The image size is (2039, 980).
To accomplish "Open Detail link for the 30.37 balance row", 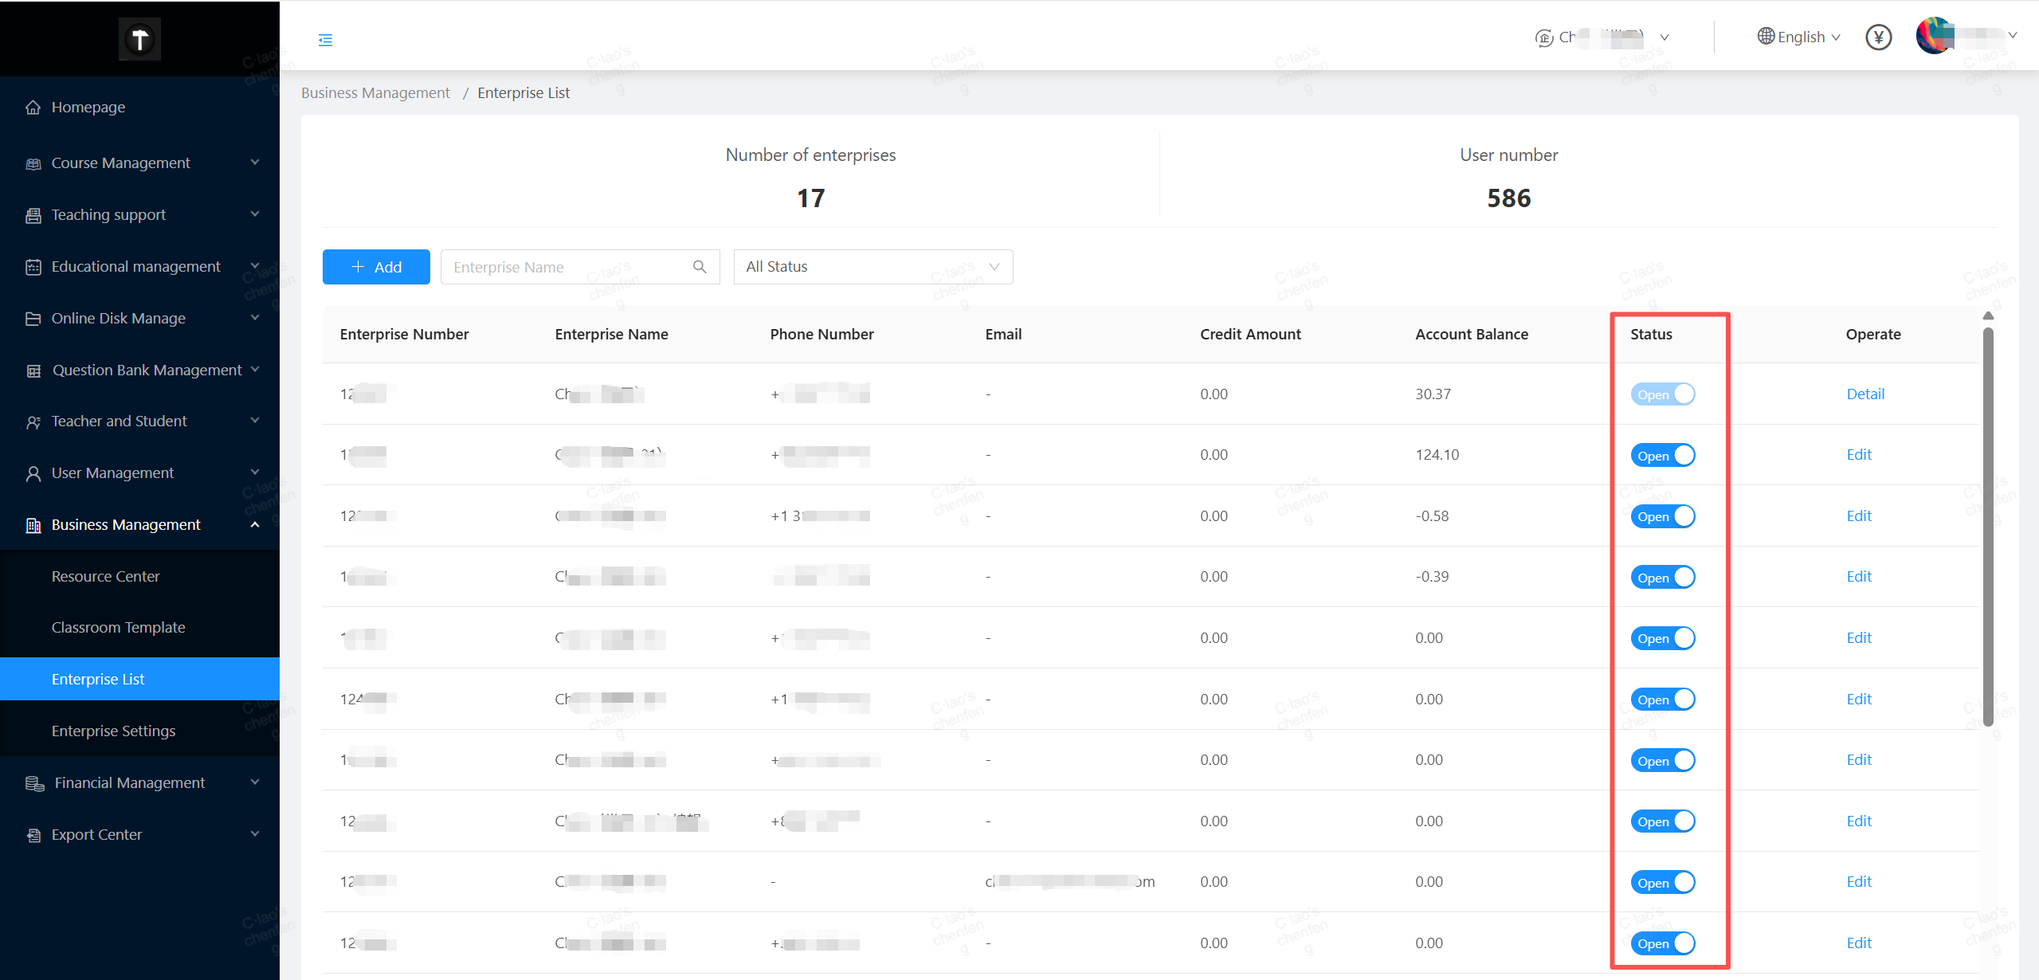I will (x=1865, y=394).
